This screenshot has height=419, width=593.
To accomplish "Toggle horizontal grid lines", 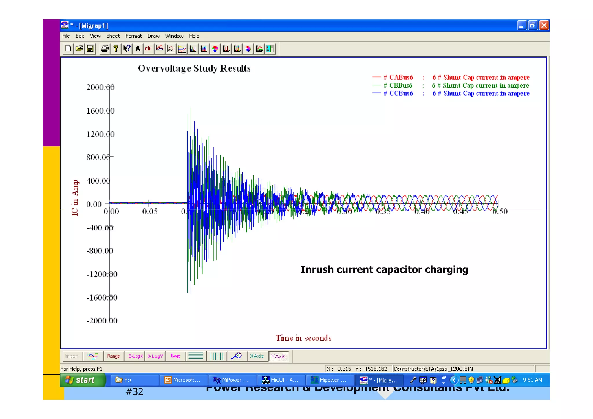I will [196, 356].
